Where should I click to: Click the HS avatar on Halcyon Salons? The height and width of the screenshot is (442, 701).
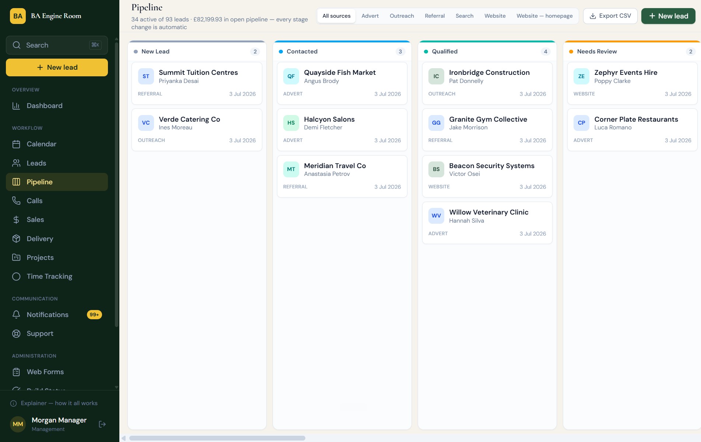(291, 123)
